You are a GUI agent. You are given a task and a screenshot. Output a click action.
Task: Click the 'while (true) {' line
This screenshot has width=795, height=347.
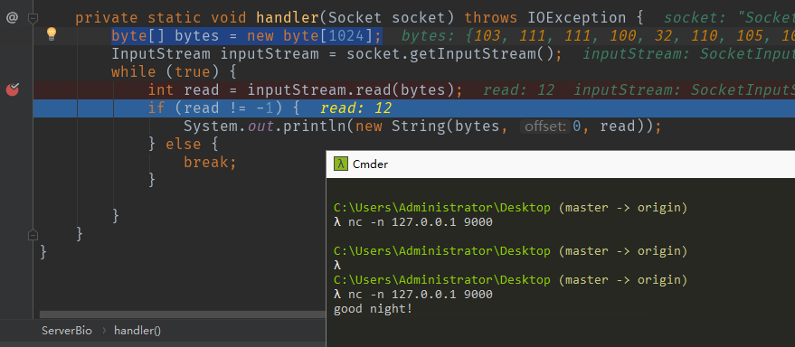tap(174, 72)
